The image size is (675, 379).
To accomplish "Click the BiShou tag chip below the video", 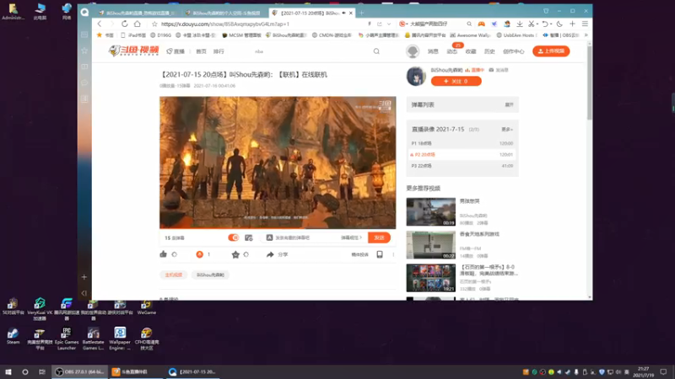I will coord(210,275).
